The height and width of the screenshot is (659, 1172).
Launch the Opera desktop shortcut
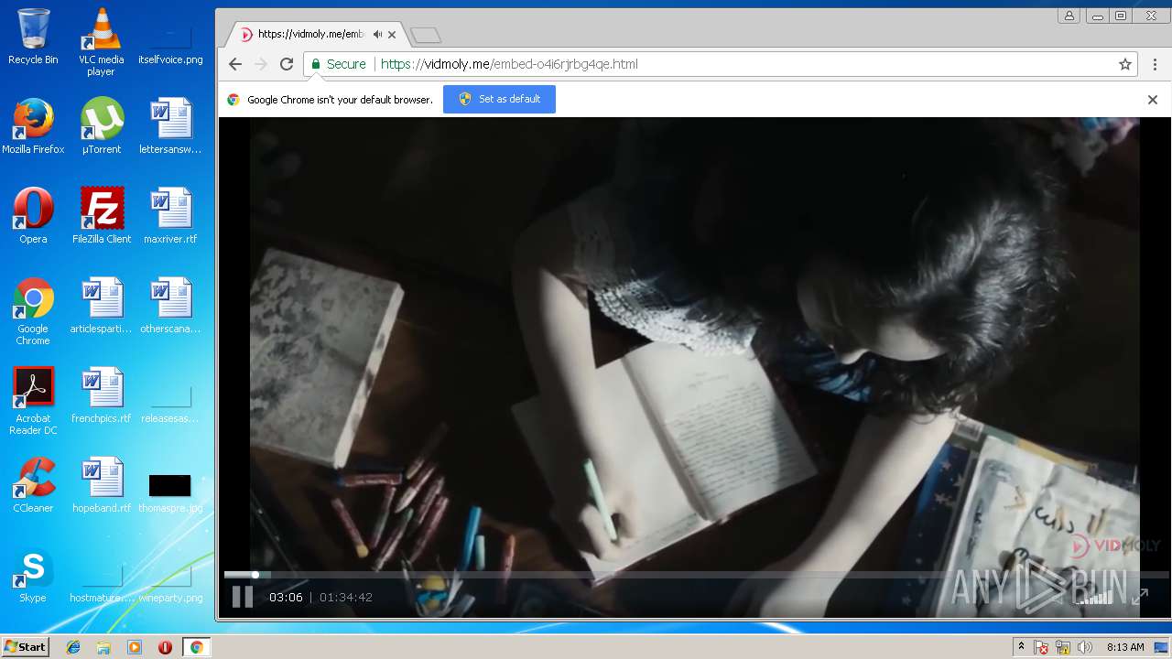point(33,216)
